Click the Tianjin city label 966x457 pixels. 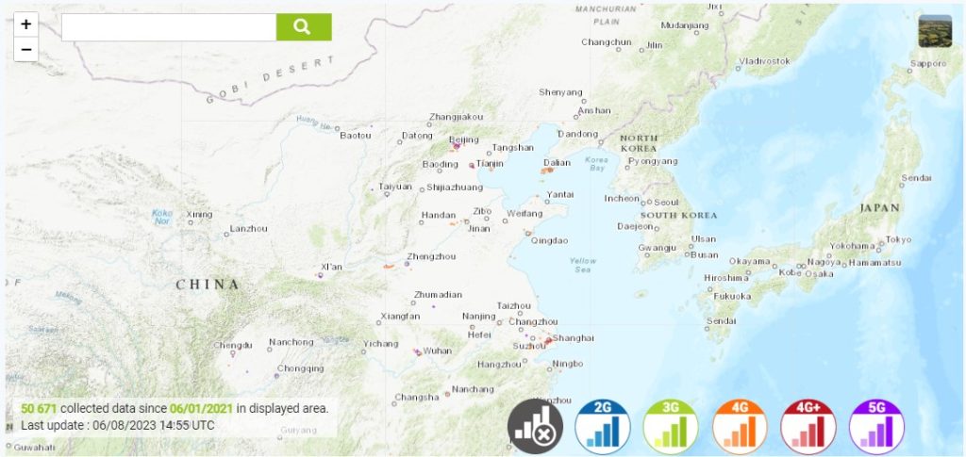pyautogui.click(x=490, y=164)
